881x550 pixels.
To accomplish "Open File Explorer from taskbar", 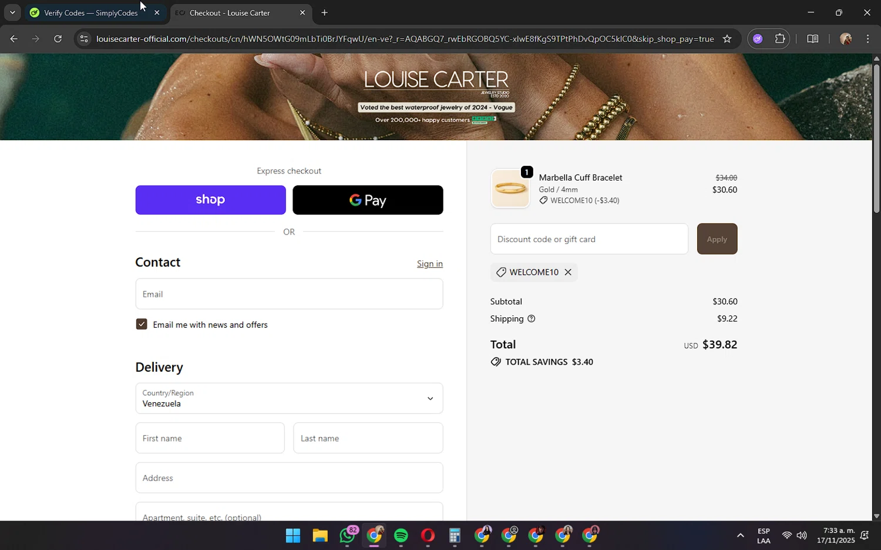I will coord(320,535).
